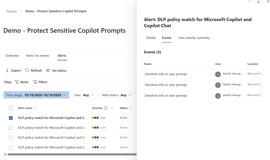Screen dimensions: 270x160
Task: Toggle the select-all alerts checkbox
Action: point(11,108)
